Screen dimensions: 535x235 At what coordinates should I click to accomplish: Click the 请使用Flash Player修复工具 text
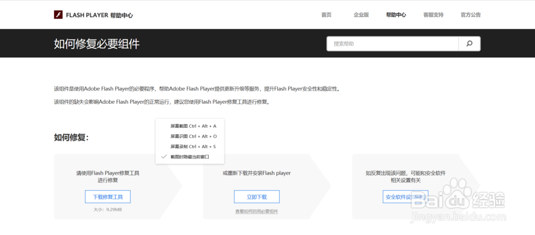pos(108,173)
